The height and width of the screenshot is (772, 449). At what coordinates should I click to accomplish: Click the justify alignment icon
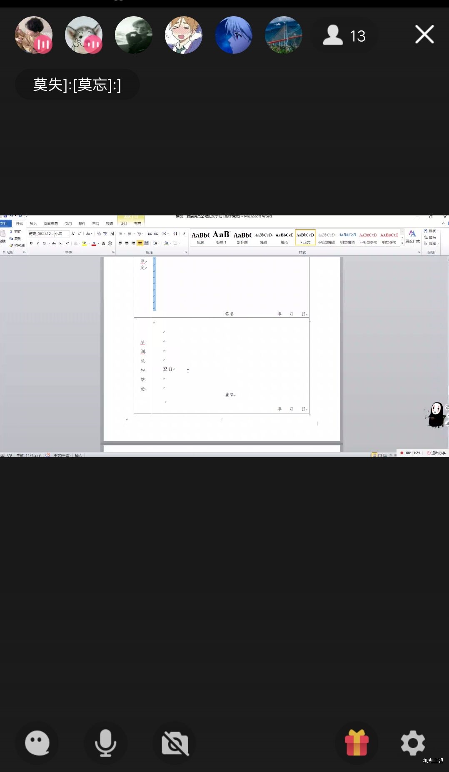coord(140,243)
